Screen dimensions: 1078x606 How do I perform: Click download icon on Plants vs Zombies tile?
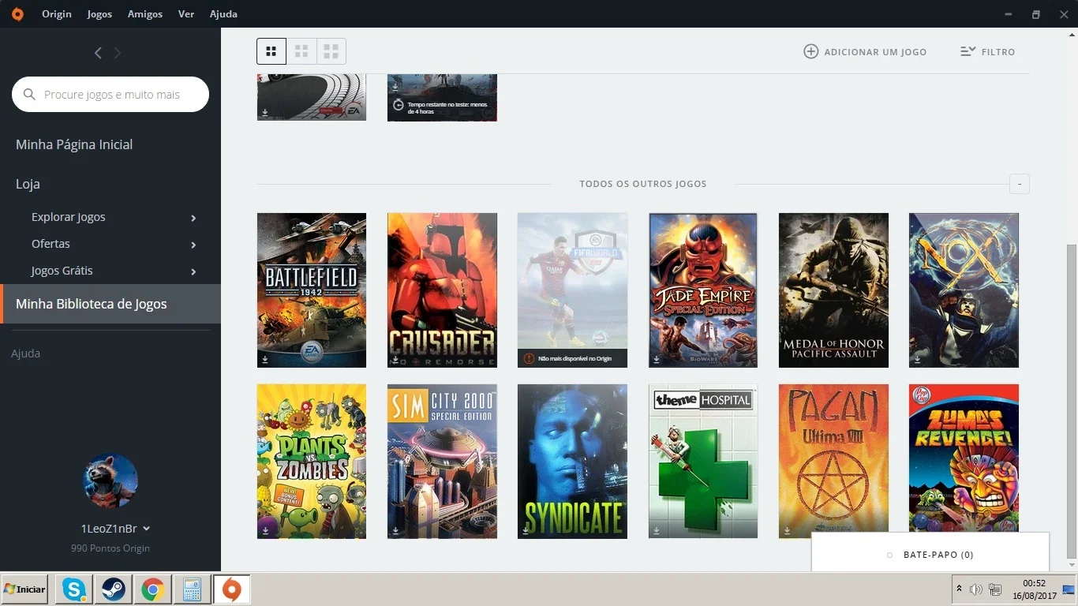click(x=265, y=530)
